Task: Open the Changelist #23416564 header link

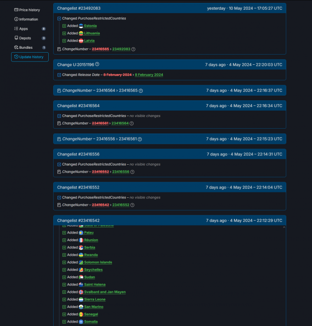Action: pos(78,106)
